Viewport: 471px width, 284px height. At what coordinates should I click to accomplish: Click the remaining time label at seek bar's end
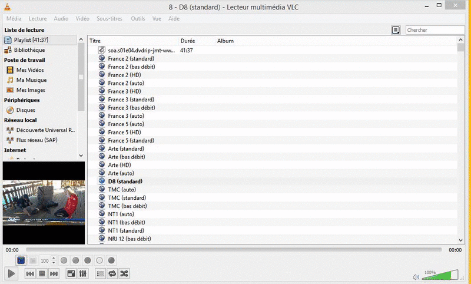[x=455, y=250]
